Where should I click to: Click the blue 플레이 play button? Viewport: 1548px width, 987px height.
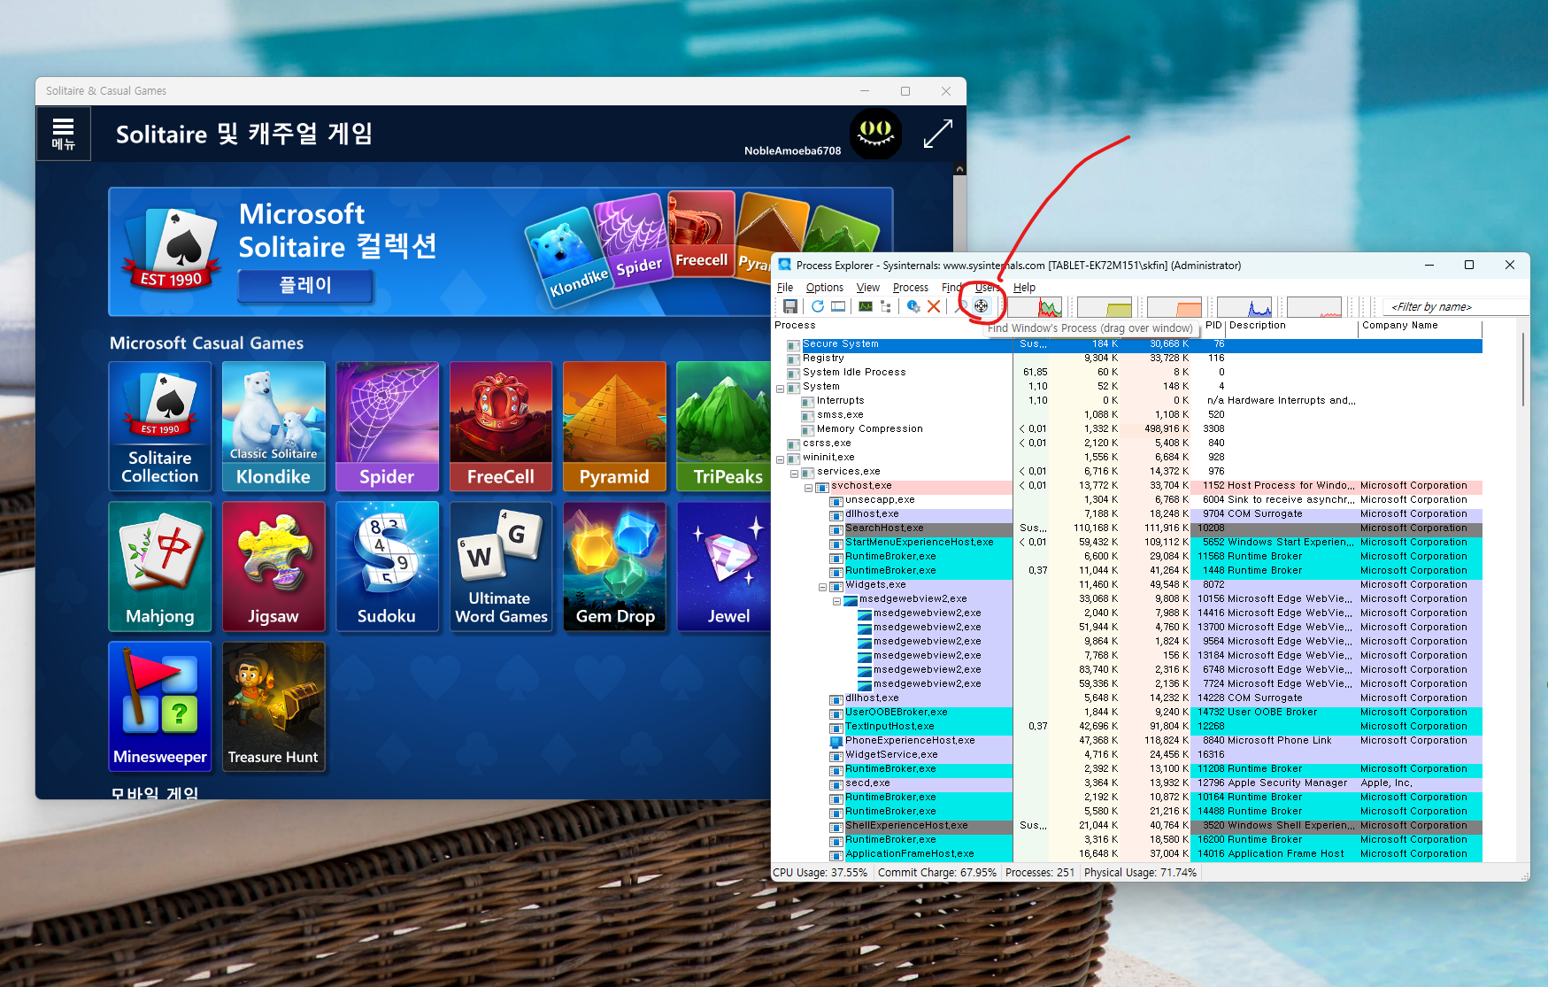tap(305, 285)
